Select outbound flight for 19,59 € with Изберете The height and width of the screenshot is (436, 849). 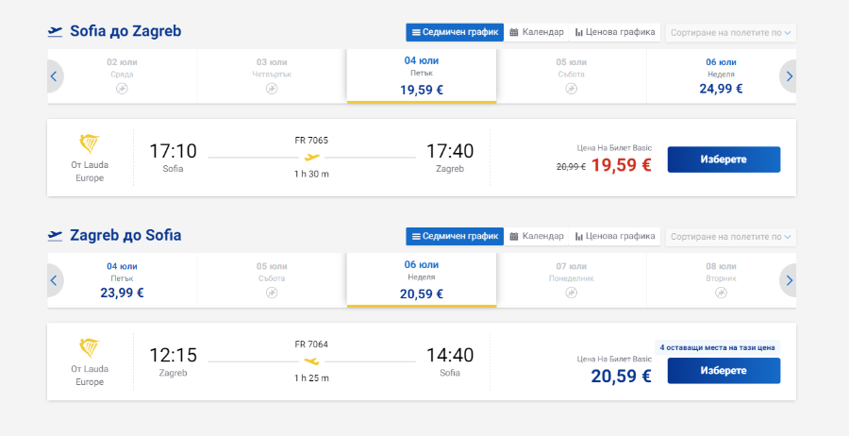(724, 159)
